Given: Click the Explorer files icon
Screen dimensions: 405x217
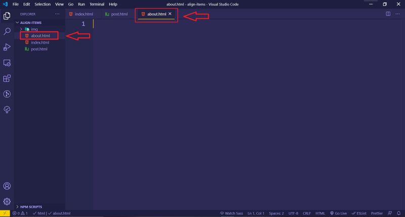Looking at the screenshot, I should [7, 16].
